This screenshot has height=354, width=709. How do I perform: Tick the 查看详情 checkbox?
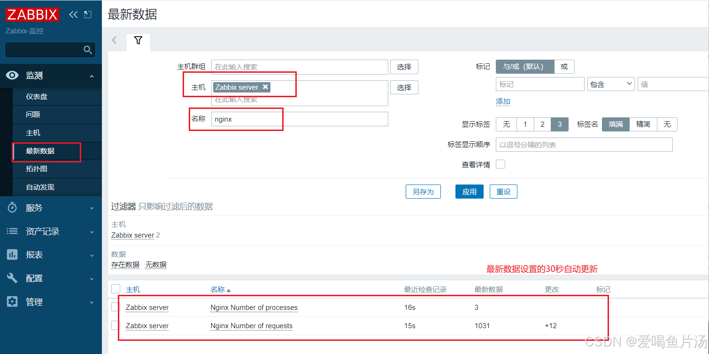[501, 164]
